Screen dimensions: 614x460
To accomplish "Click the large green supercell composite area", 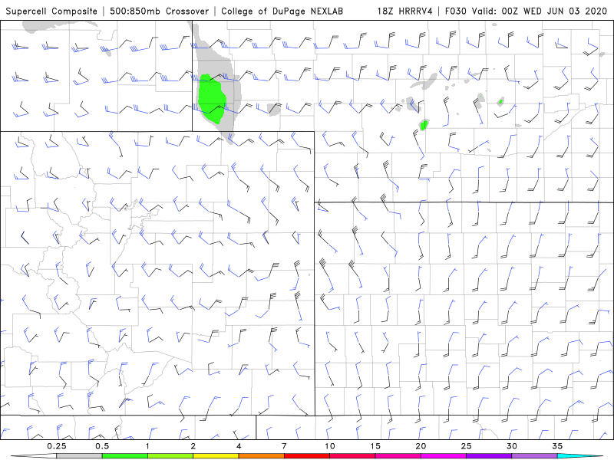I will point(212,98).
